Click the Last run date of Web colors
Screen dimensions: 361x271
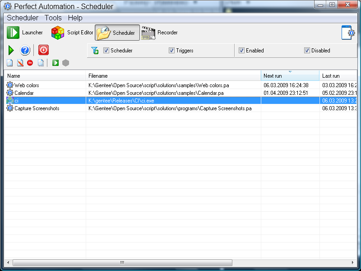(x=339, y=85)
